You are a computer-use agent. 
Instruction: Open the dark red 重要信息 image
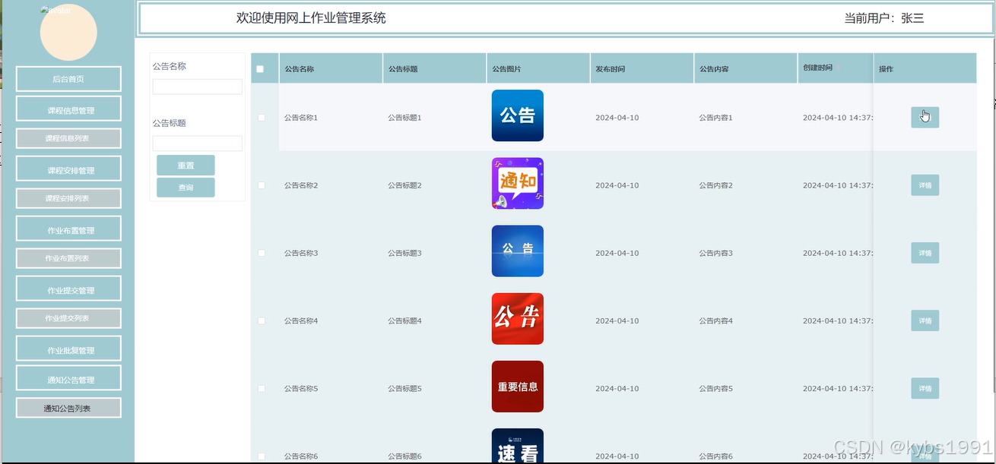(518, 387)
